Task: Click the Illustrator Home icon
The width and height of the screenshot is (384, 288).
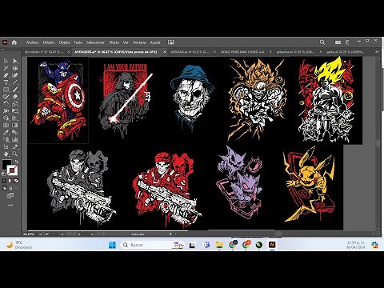Action: point(14,42)
